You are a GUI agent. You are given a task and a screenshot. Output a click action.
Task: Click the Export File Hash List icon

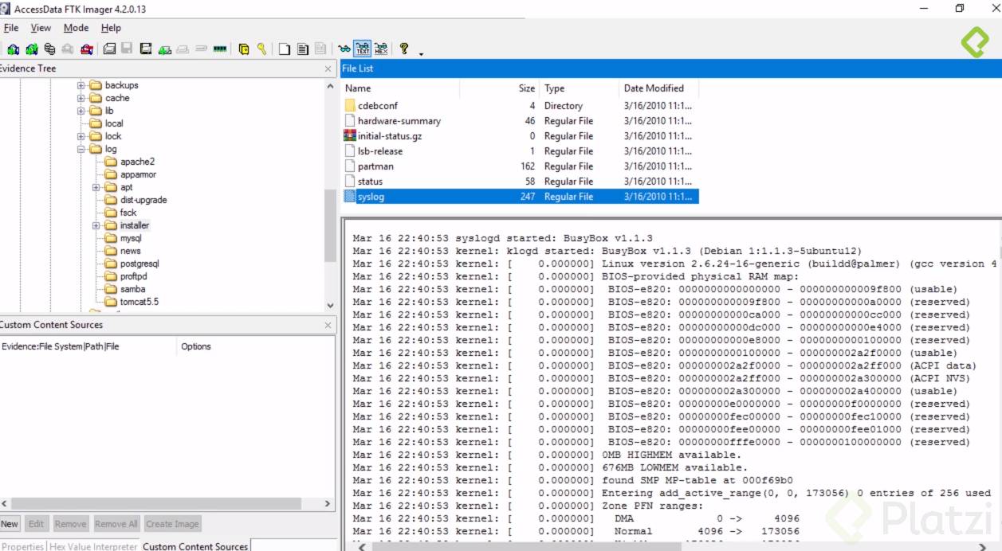pyautogui.click(x=302, y=49)
